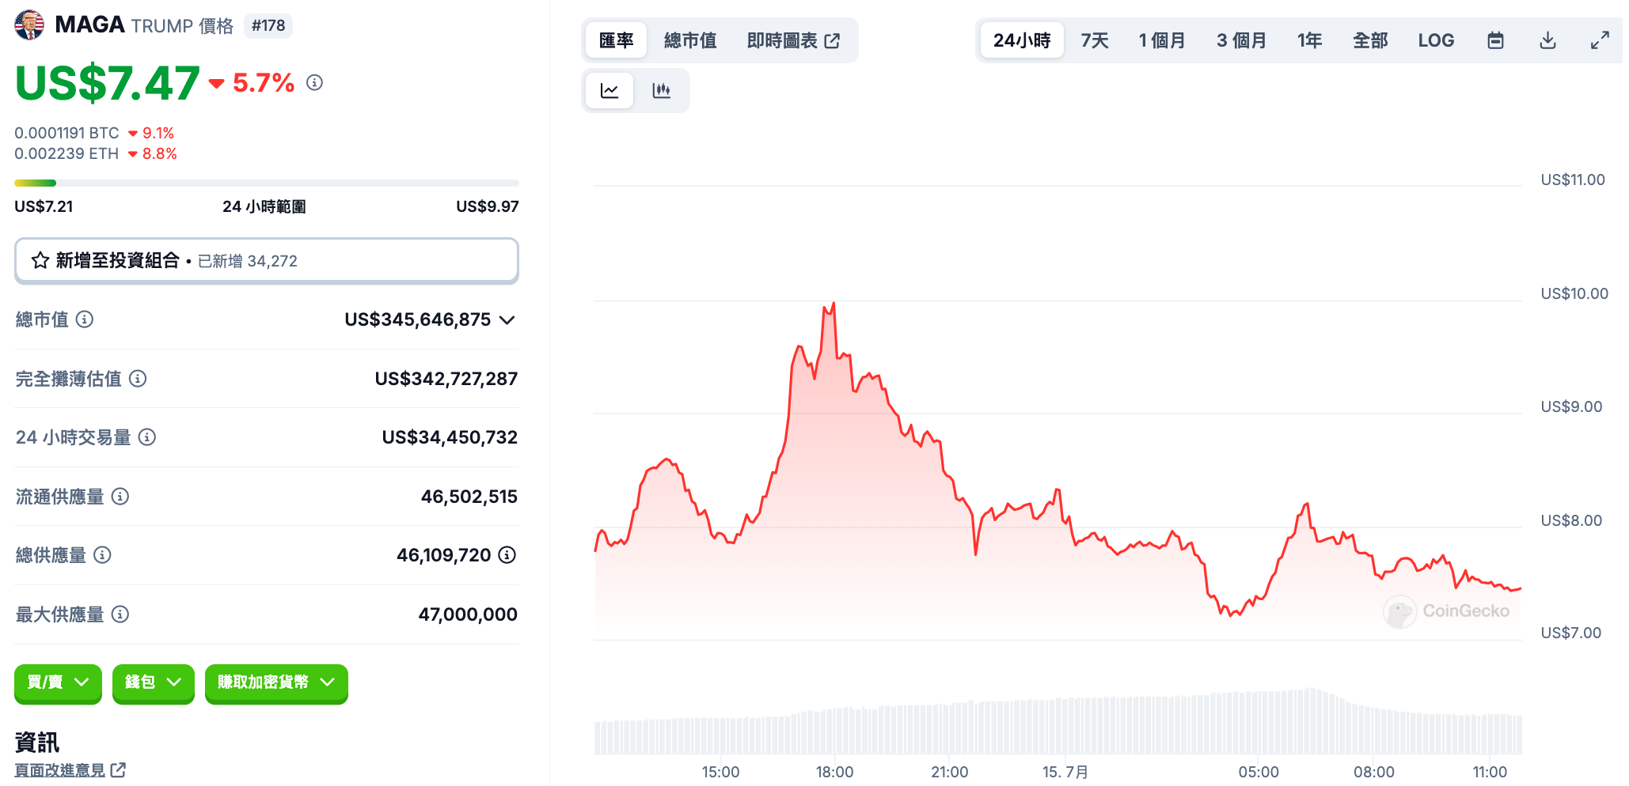This screenshot has height=786, width=1629.
Task: Select the 全部 time range
Action: pyautogui.click(x=1370, y=40)
